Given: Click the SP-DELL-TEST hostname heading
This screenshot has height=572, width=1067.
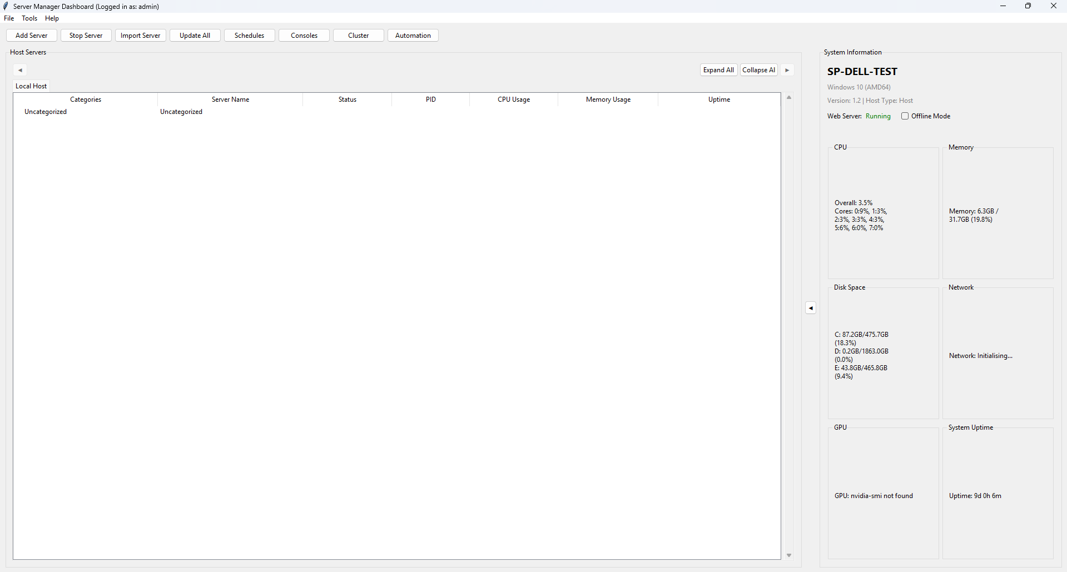Looking at the screenshot, I should pos(862,72).
